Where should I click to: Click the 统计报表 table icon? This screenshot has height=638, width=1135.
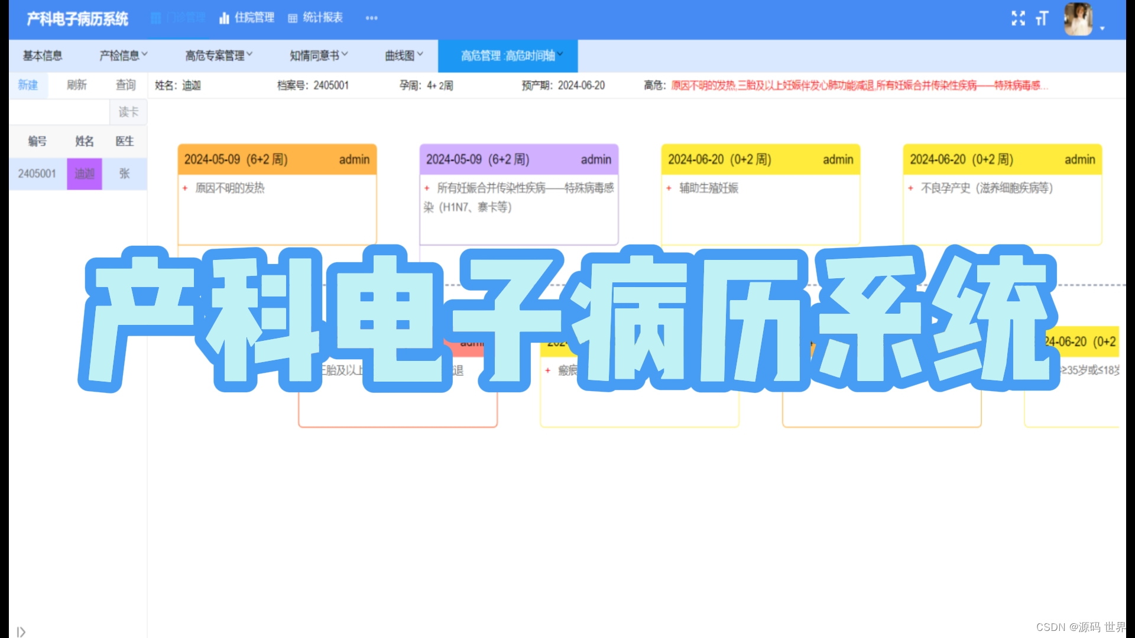coord(293,18)
